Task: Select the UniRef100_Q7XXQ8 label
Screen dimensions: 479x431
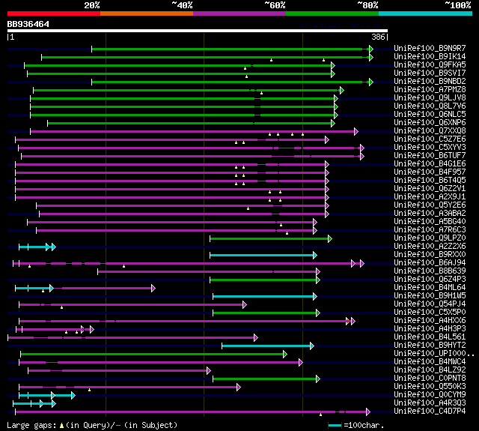Action: click(x=430, y=131)
